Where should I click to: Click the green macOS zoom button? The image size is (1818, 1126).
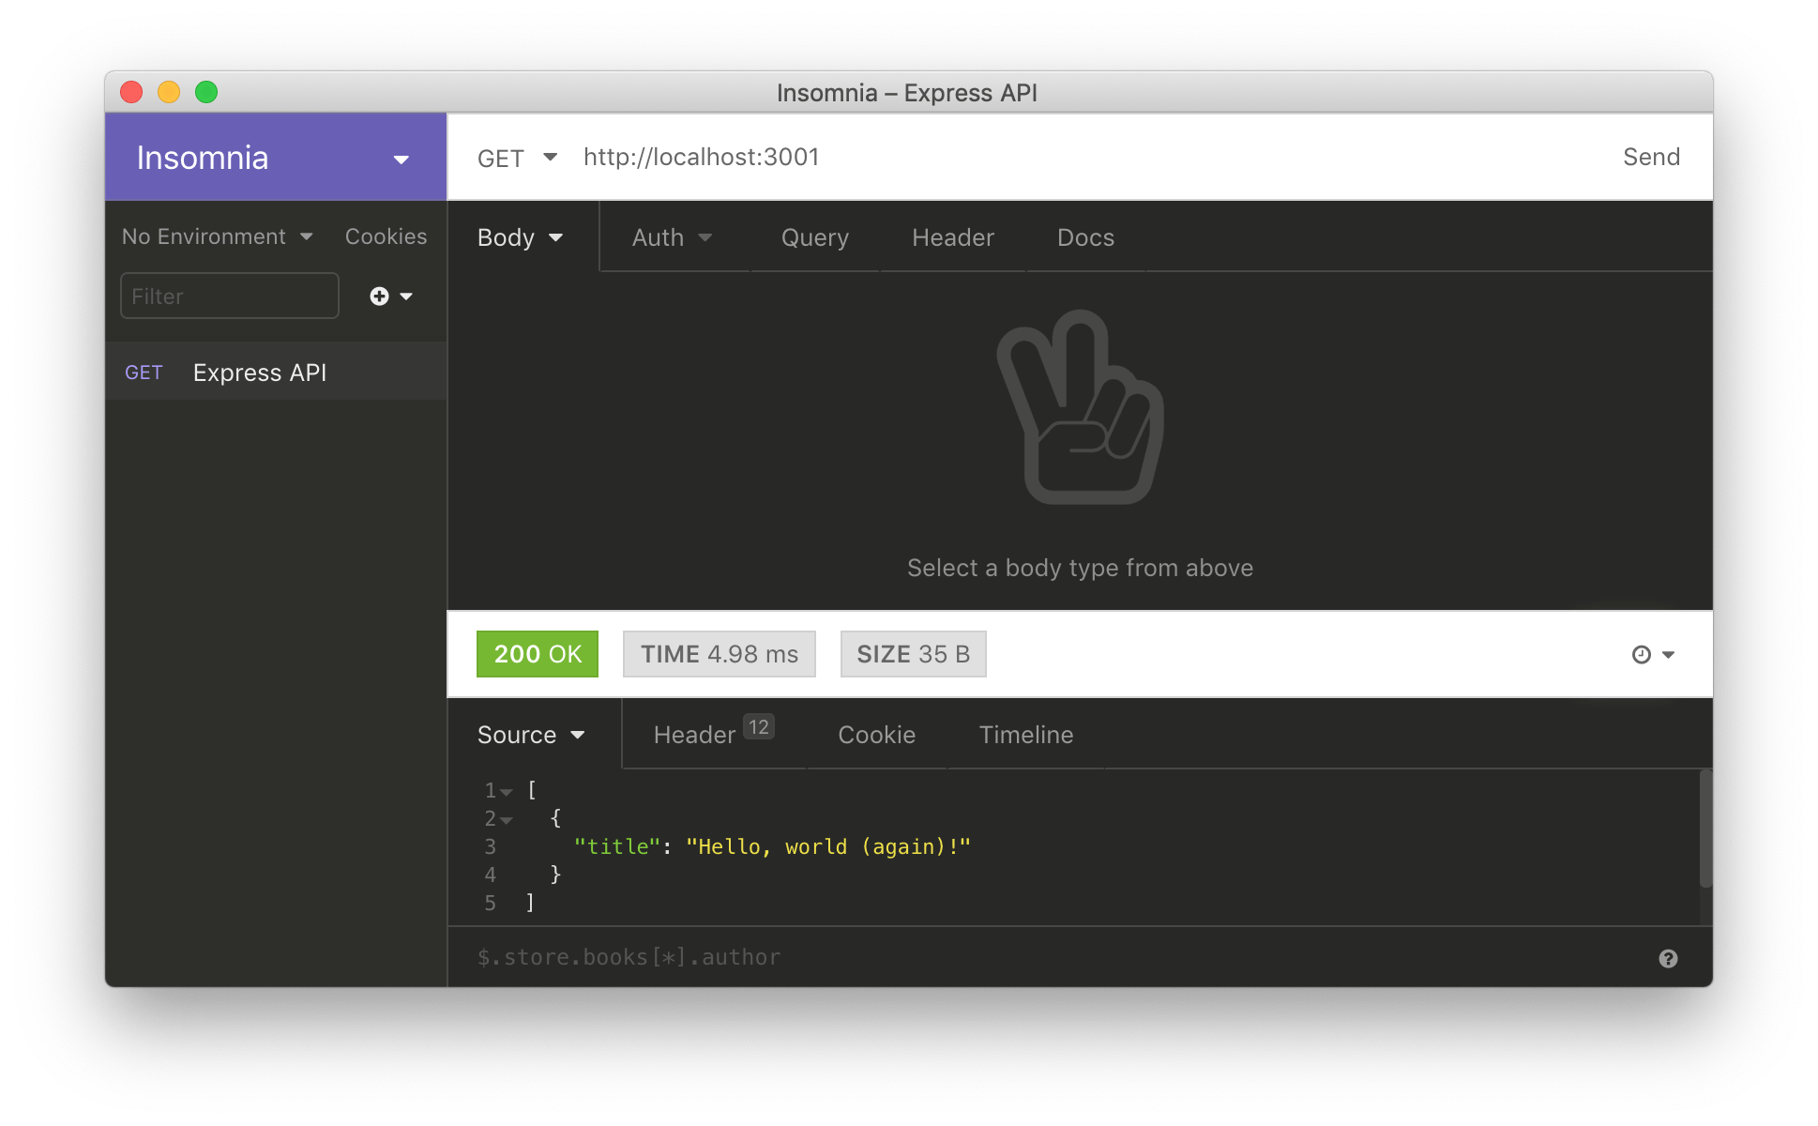206,92
